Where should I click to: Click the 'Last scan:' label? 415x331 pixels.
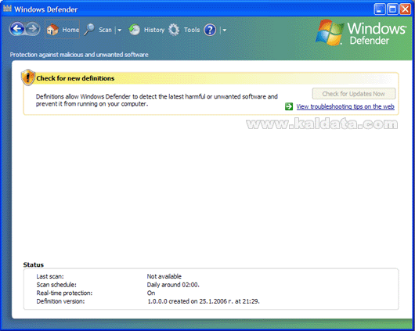click(x=50, y=276)
